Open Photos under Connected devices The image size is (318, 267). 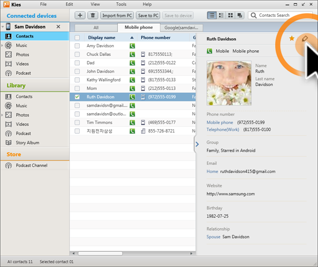coord(23,55)
